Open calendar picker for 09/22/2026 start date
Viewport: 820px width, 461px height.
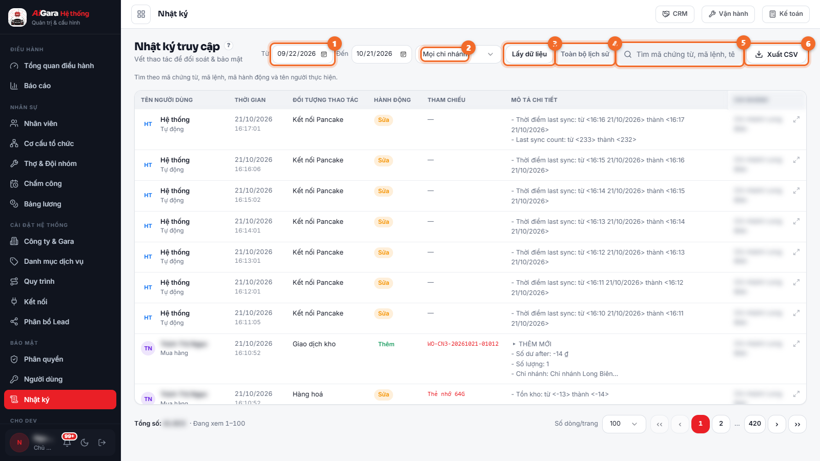(324, 54)
